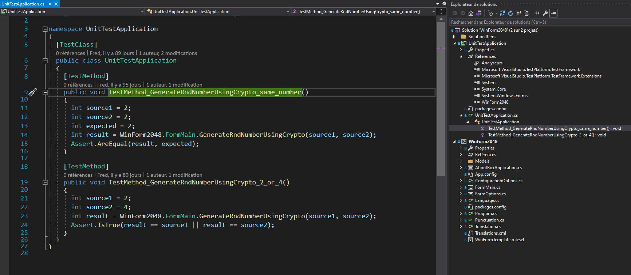
Task: Open Properties via the wrench toolbar icon
Action: pos(545,13)
